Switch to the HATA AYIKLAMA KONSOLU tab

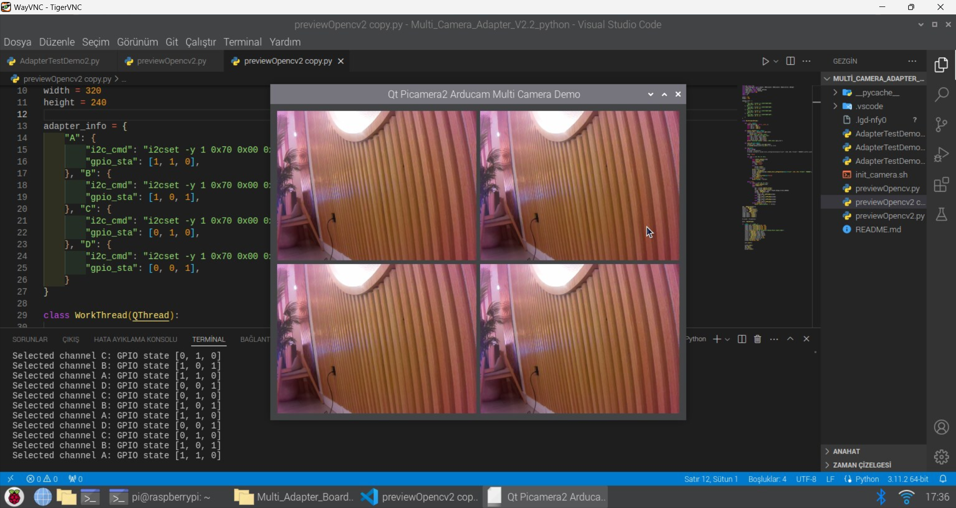click(136, 339)
